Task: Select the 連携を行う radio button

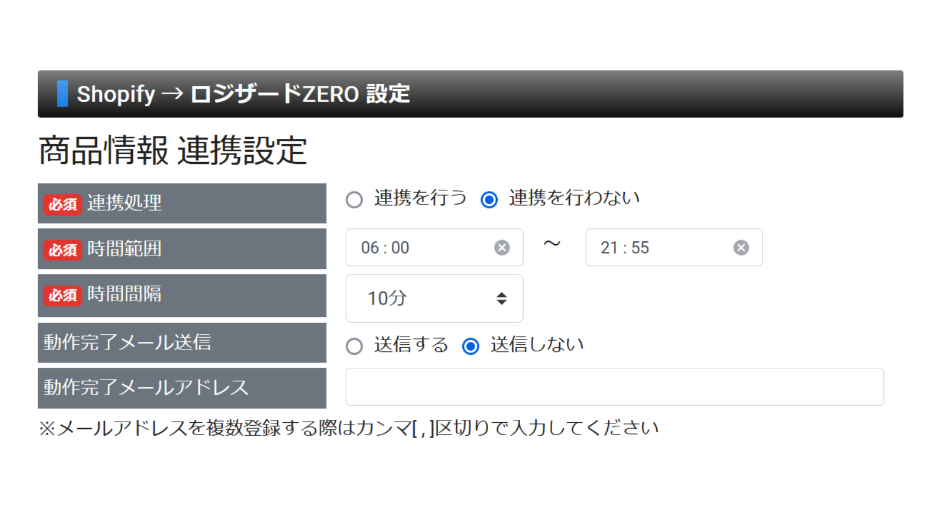Action: click(354, 200)
